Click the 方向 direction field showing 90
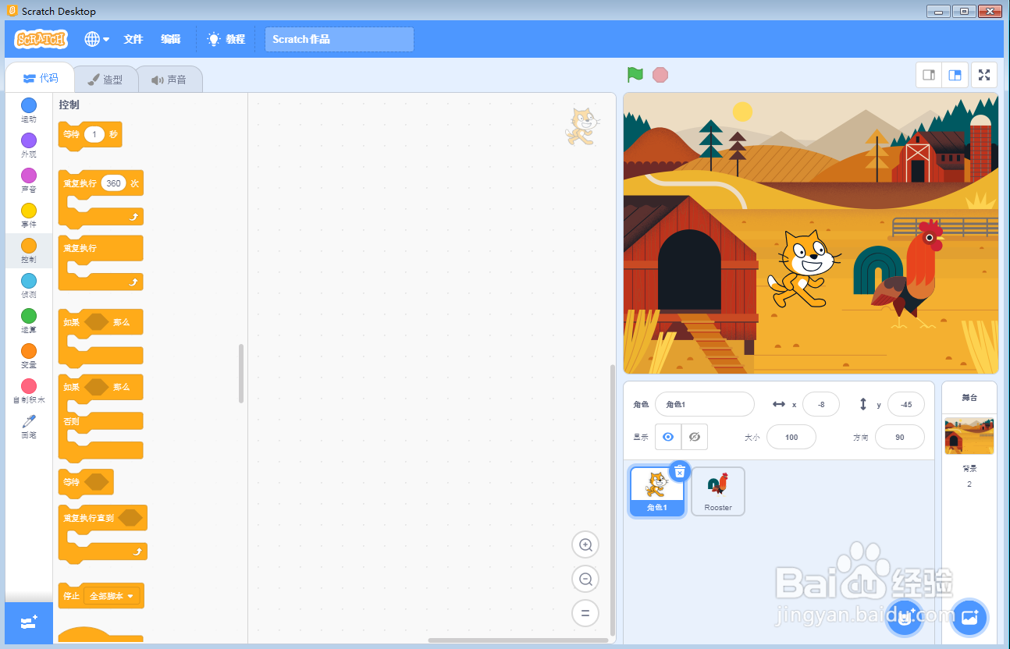This screenshot has width=1010, height=649. [x=900, y=437]
